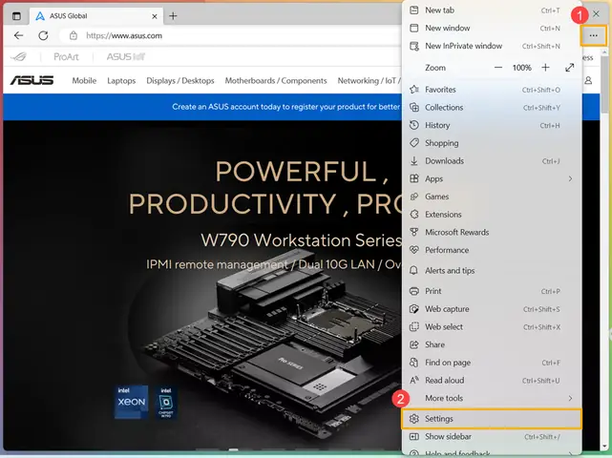Click the W790 Workstation Series banner image
This screenshot has height=458, width=612.
(x=202, y=284)
